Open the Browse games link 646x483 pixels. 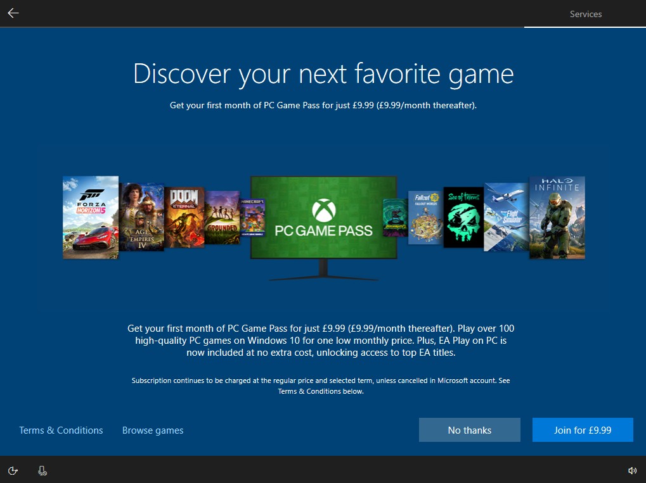[153, 430]
